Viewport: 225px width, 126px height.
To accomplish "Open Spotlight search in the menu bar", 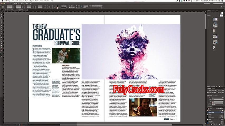I will (x=219, y=1).
